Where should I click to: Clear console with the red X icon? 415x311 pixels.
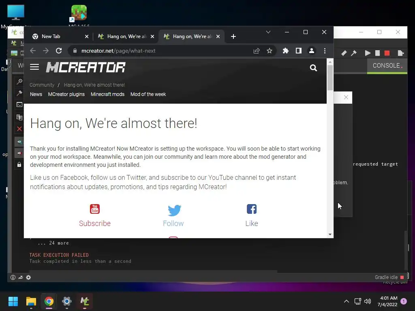pos(19,129)
